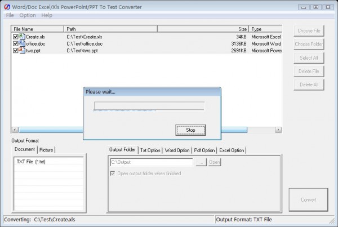This screenshot has width=338, height=227.
Task: Click the PowerPoint icon next to two.ppt
Action: coord(22,51)
